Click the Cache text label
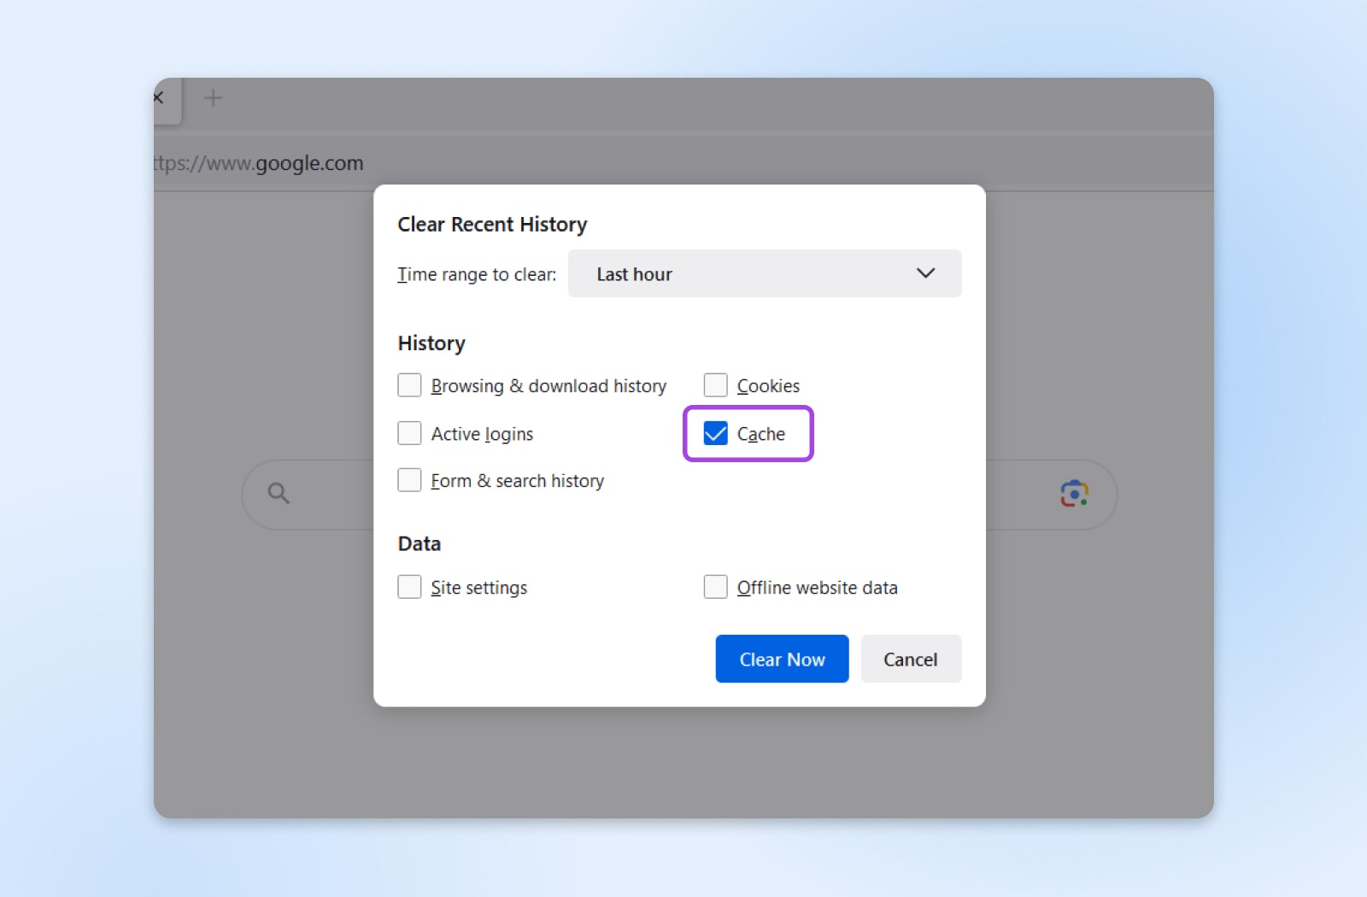The height and width of the screenshot is (897, 1367). click(760, 434)
